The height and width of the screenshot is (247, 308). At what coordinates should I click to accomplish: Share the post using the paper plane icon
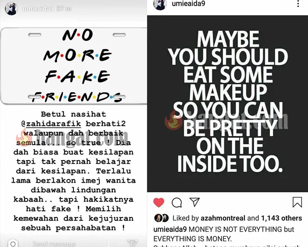click(x=194, y=202)
